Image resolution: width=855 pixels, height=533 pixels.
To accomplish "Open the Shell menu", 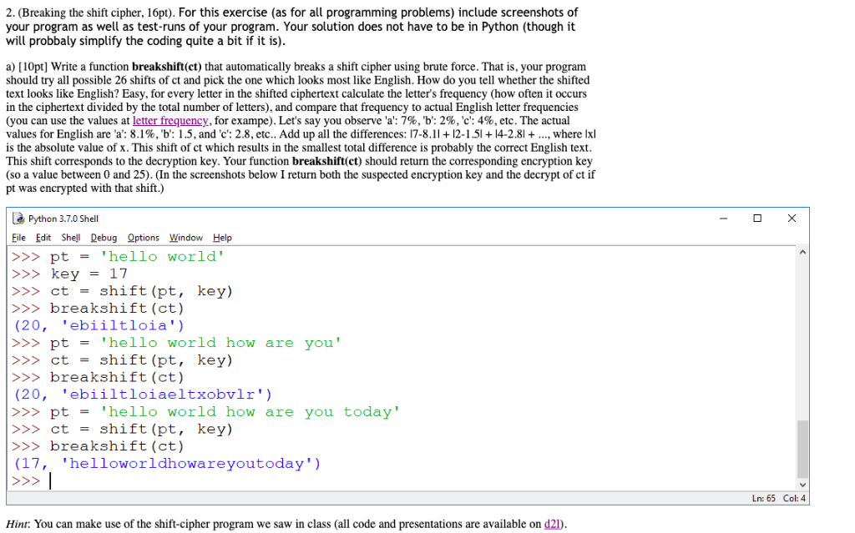I will [x=70, y=238].
